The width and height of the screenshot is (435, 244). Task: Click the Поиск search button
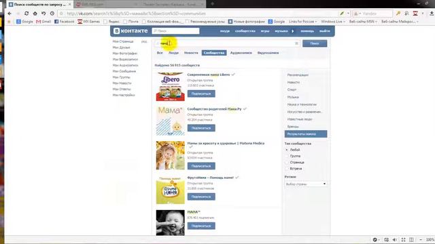(x=315, y=43)
